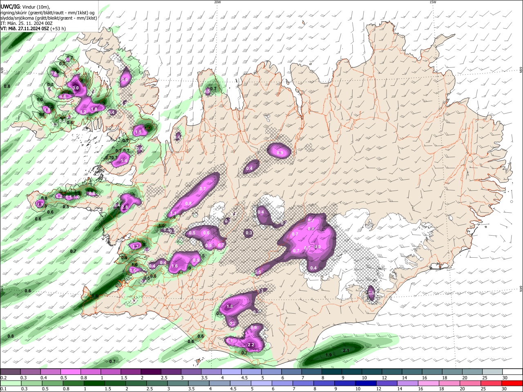Click the "1.9" rain value beside 2.1 offshore

click(329, 355)
